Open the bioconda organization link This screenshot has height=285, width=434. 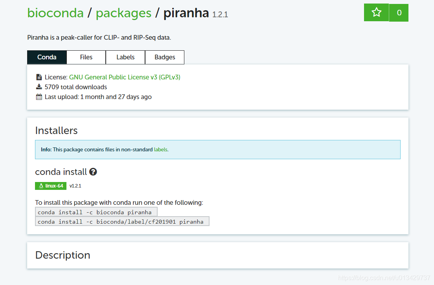pos(55,13)
